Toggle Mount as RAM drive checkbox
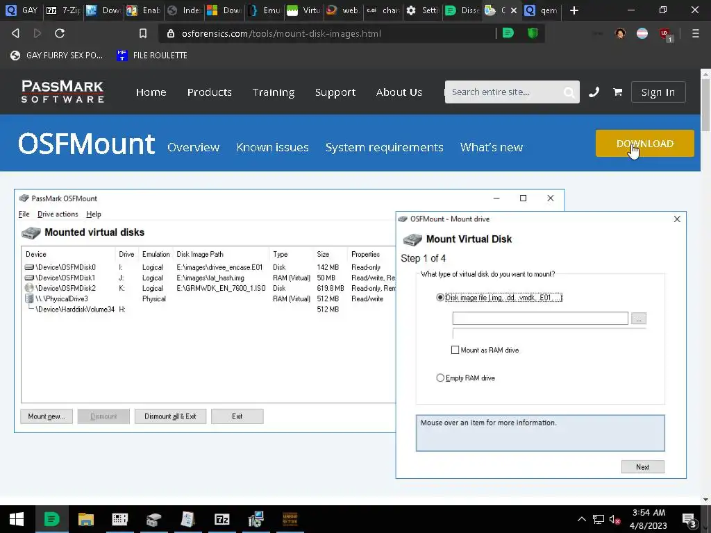This screenshot has height=533, width=711. click(455, 350)
